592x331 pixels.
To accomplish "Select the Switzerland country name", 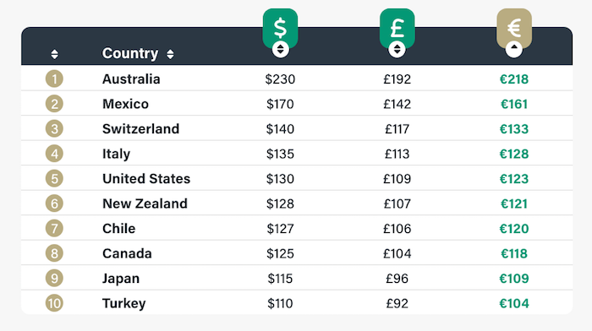I will click(141, 129).
